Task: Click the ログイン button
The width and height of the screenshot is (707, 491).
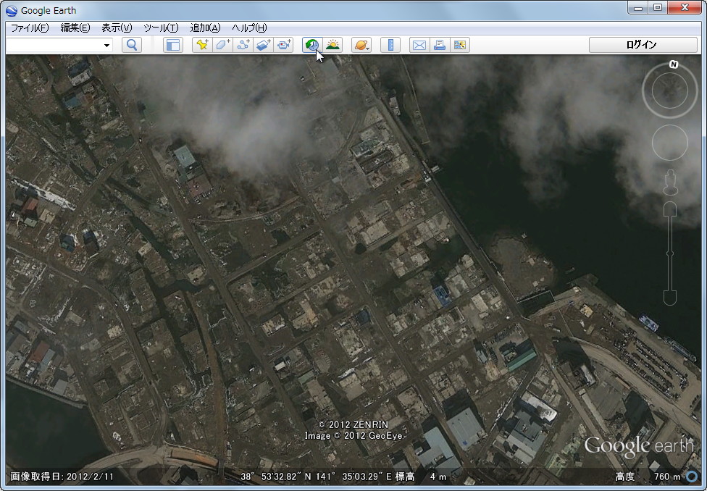Action: click(x=643, y=45)
